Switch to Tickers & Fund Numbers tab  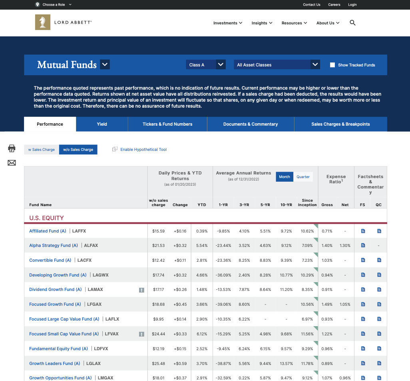click(x=167, y=124)
